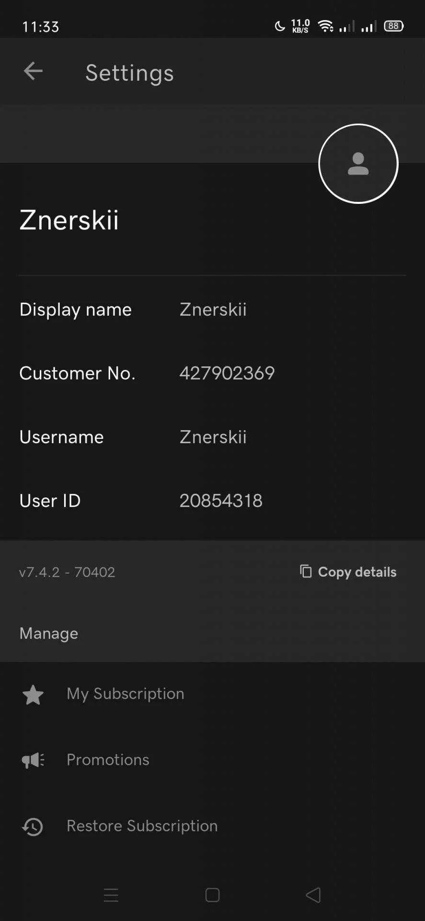Tap the Android home square button
The width and height of the screenshot is (425, 921).
click(x=212, y=895)
